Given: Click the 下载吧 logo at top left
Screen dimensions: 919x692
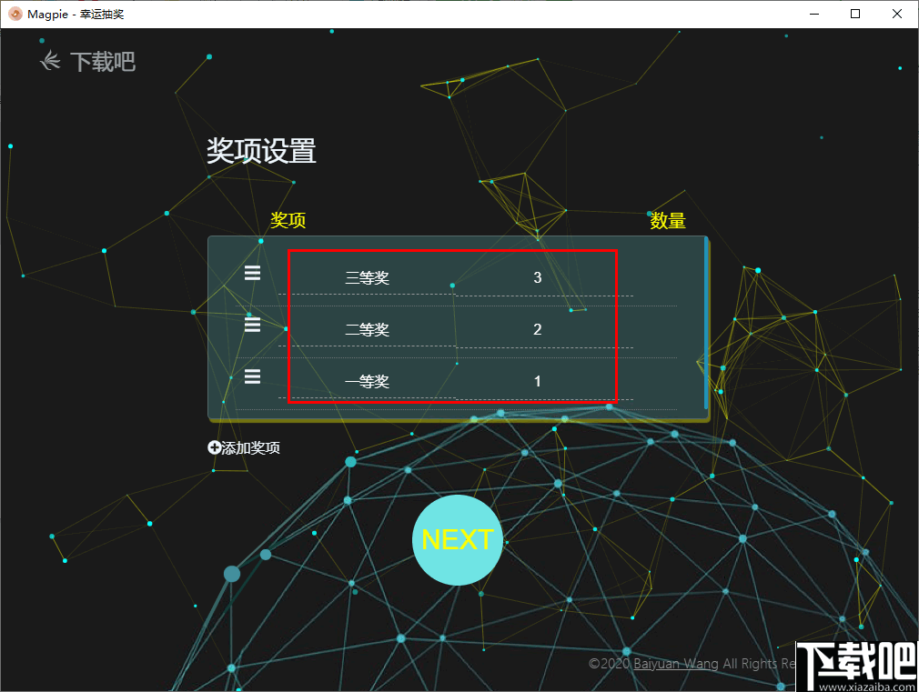Looking at the screenshot, I should pos(88,62).
